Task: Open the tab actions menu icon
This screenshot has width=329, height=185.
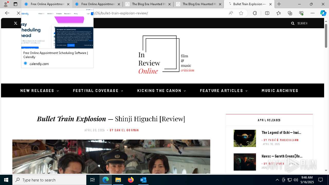Action: [x=15, y=4]
